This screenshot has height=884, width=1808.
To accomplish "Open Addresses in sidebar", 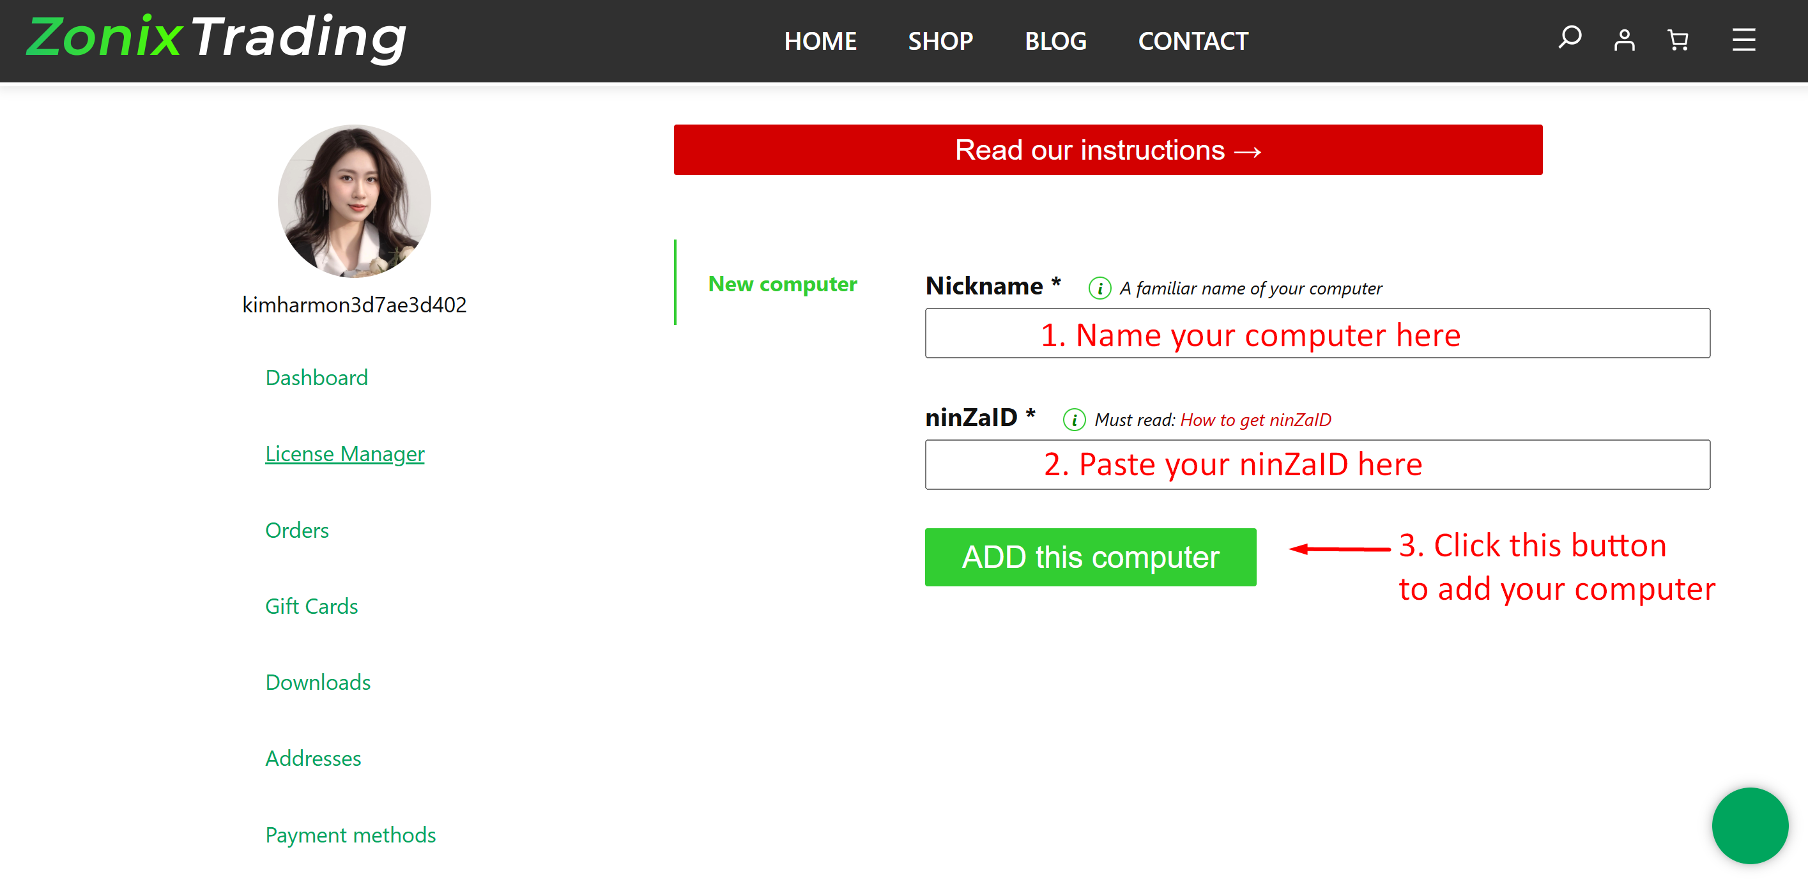I will click(313, 758).
